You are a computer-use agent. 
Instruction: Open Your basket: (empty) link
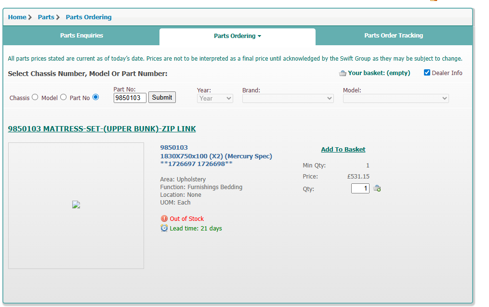tap(379, 73)
